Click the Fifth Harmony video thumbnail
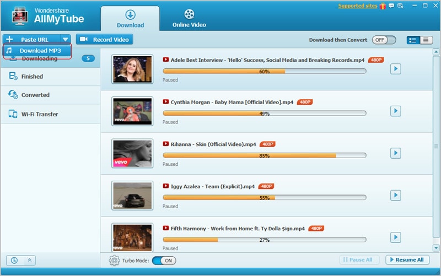 coord(132,237)
